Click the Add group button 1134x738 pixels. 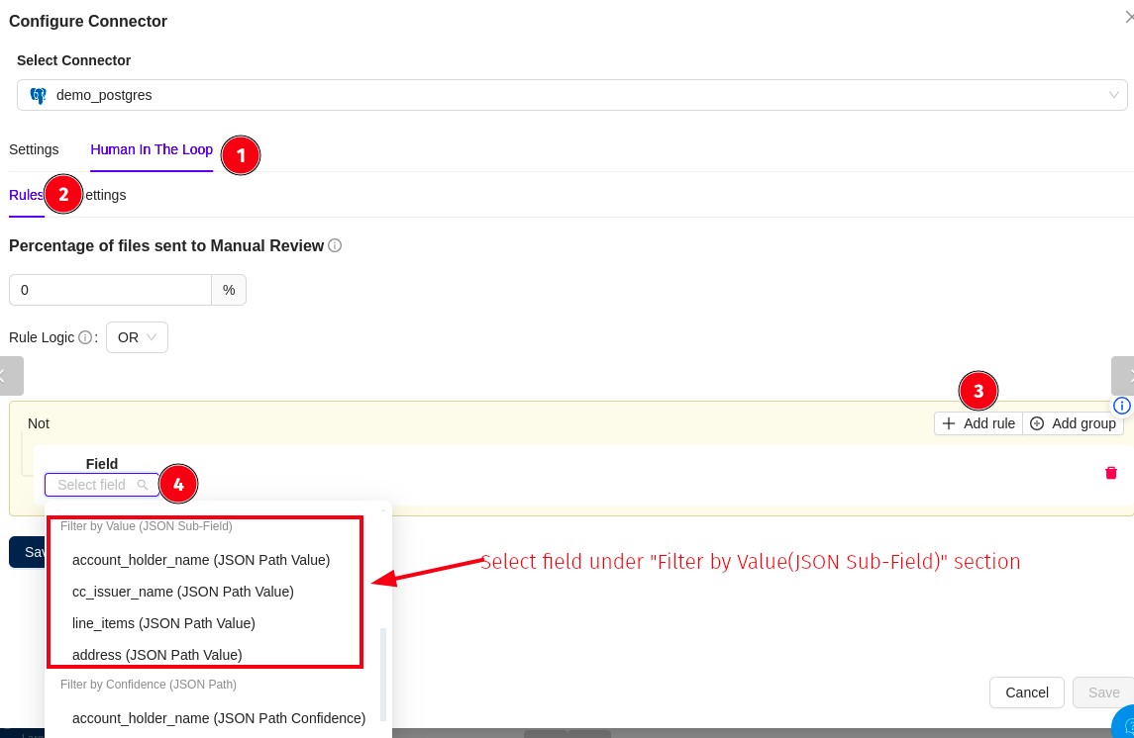(1073, 423)
